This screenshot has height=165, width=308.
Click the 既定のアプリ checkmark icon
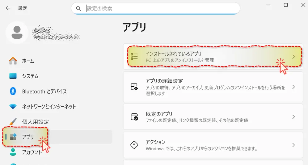[134, 117]
